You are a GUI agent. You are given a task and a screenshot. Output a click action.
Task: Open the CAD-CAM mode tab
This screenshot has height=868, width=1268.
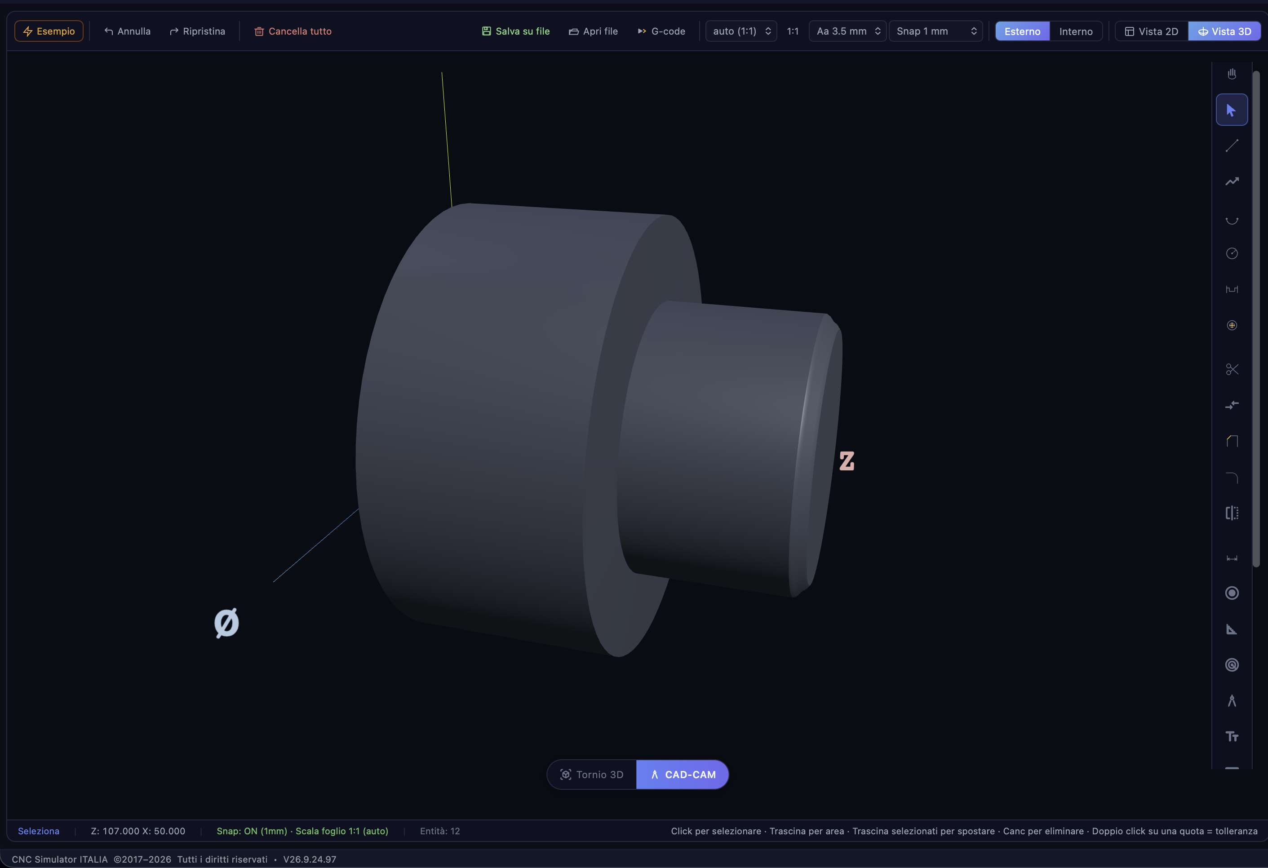click(683, 775)
